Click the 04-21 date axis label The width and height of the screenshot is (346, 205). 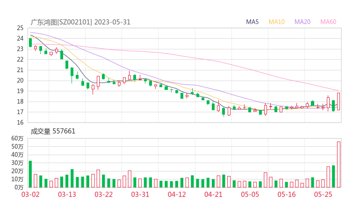(x=213, y=194)
